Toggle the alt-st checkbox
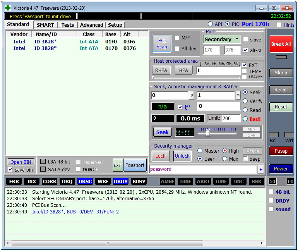 click(245, 50)
